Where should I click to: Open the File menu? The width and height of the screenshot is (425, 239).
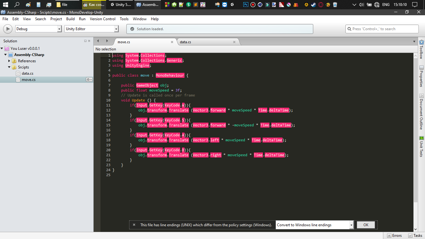click(5, 19)
